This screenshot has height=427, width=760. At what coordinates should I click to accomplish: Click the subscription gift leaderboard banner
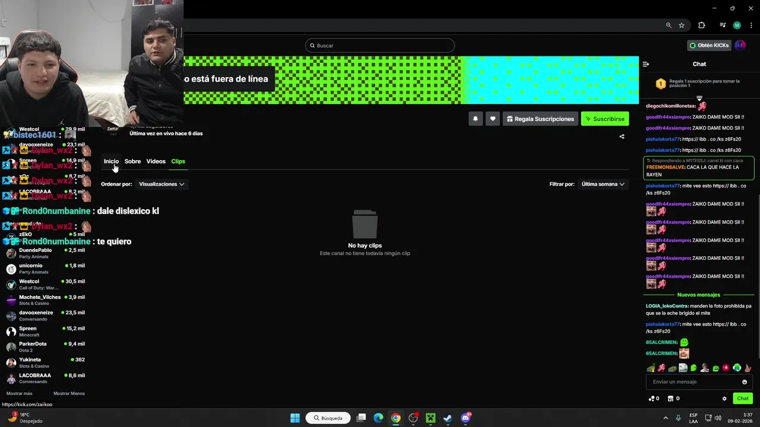[x=699, y=84]
